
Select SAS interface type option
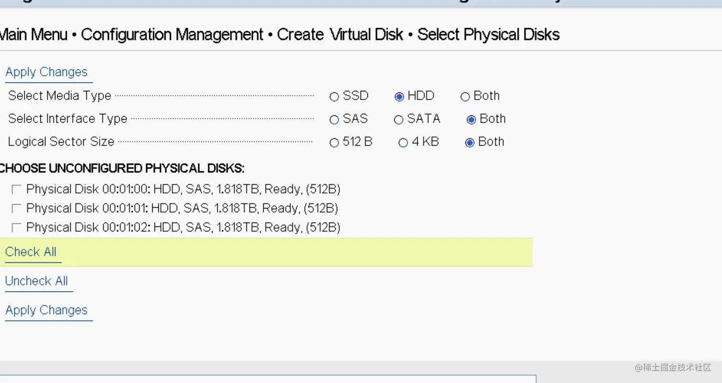[334, 120]
